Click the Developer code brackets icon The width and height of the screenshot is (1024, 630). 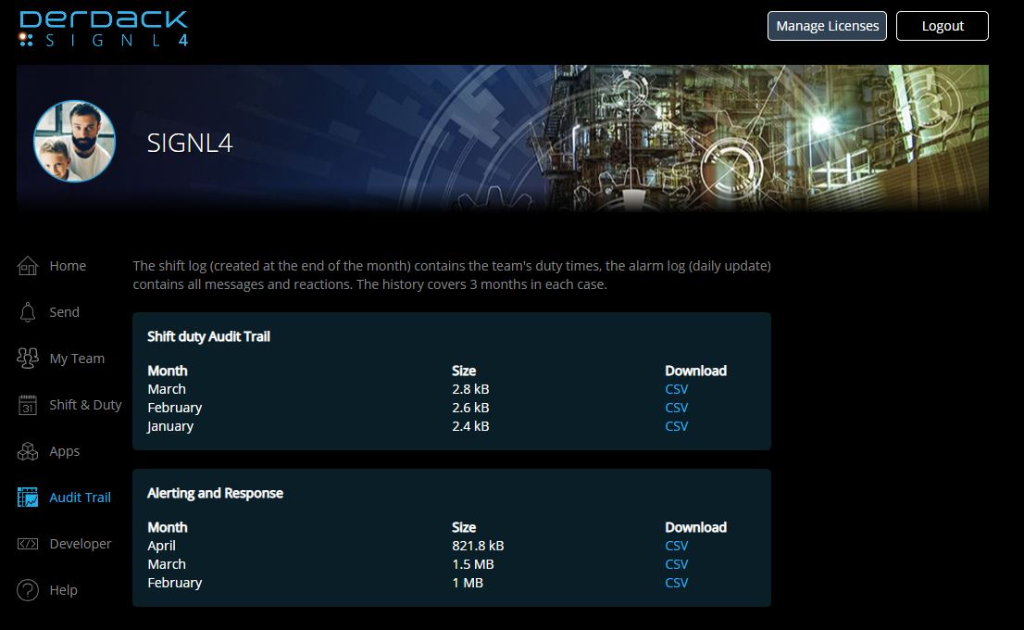(x=28, y=544)
